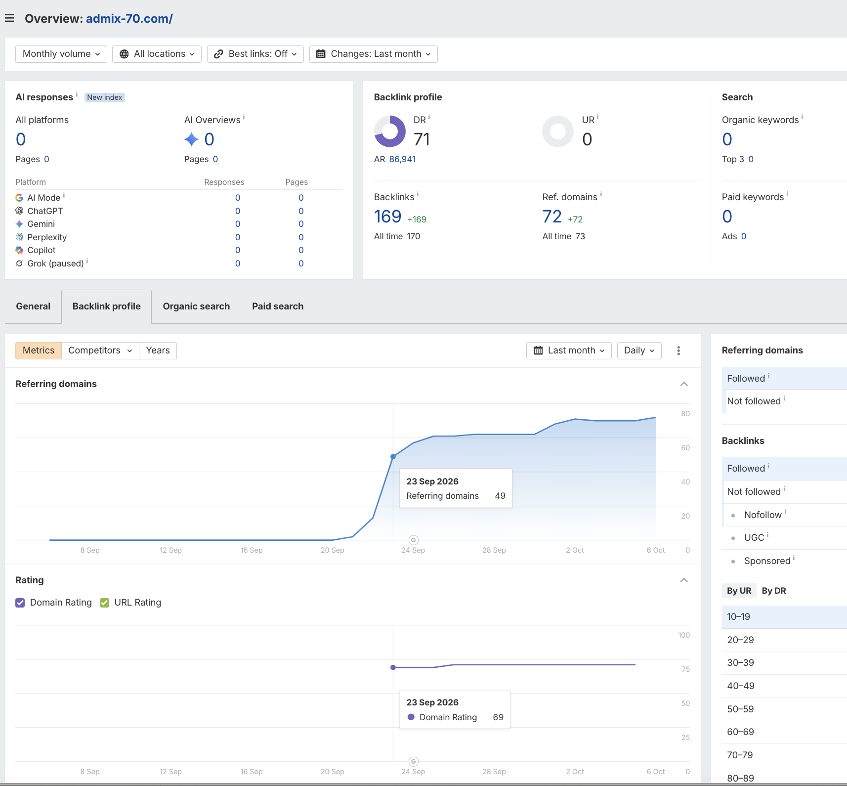Switch to the Organic search tab

(x=196, y=306)
